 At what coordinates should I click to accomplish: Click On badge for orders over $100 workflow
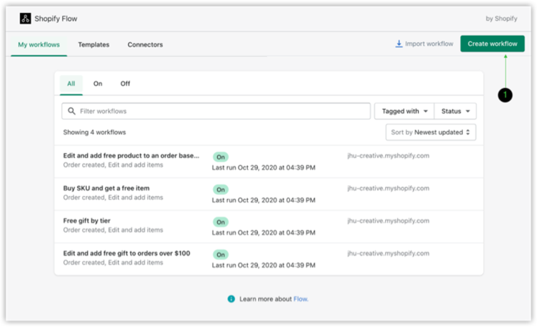tap(220, 255)
